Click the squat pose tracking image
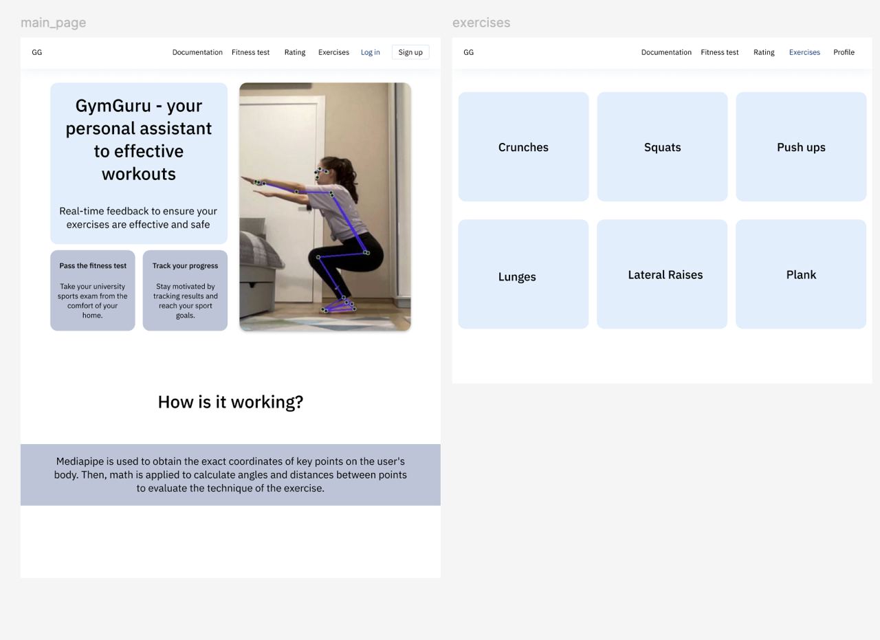 325,207
